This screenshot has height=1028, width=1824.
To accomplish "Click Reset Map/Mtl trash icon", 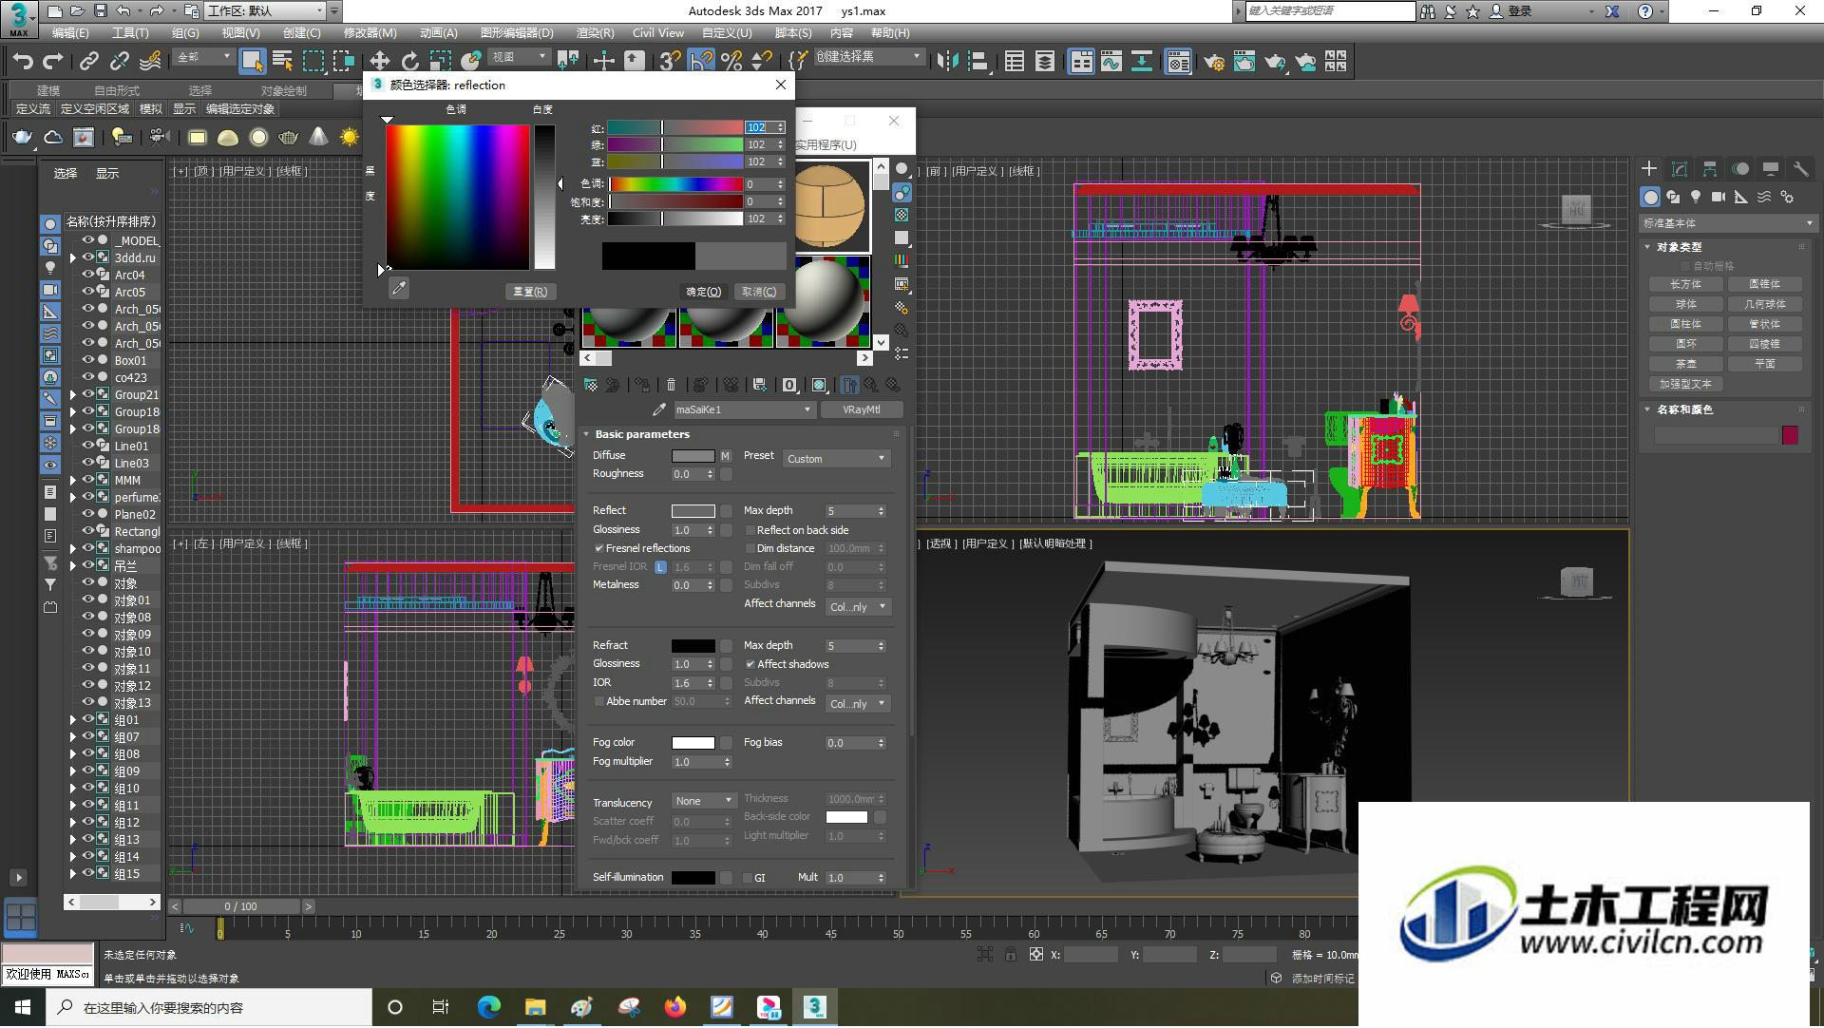I will click(672, 385).
